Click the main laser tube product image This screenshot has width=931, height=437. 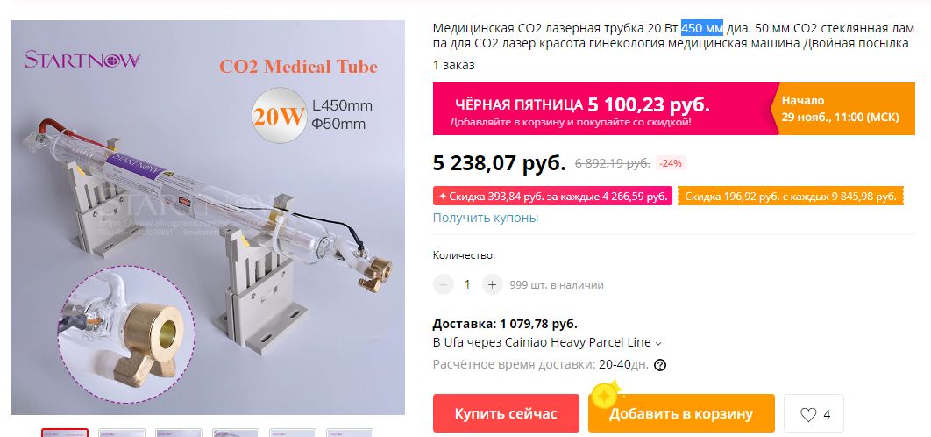tap(208, 218)
